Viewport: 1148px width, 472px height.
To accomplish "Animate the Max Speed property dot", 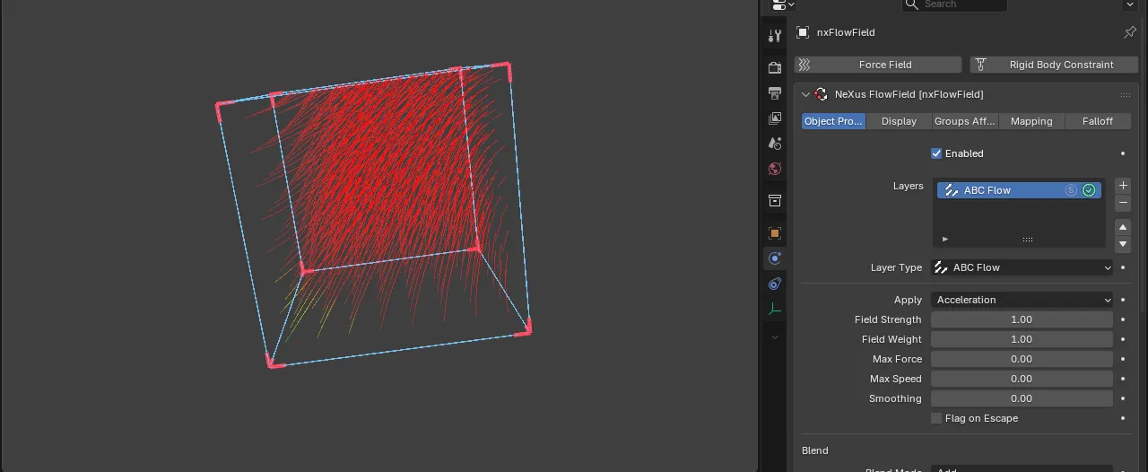I will (x=1123, y=379).
